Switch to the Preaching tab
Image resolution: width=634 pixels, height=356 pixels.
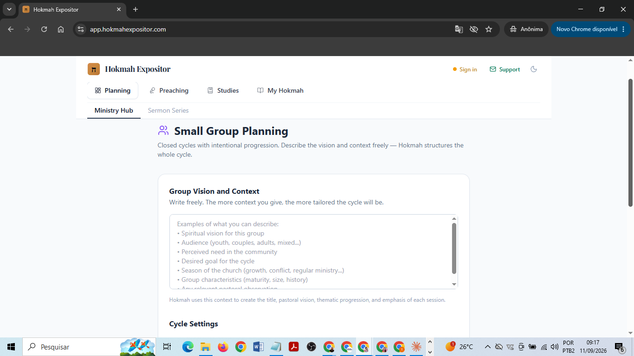[169, 90]
